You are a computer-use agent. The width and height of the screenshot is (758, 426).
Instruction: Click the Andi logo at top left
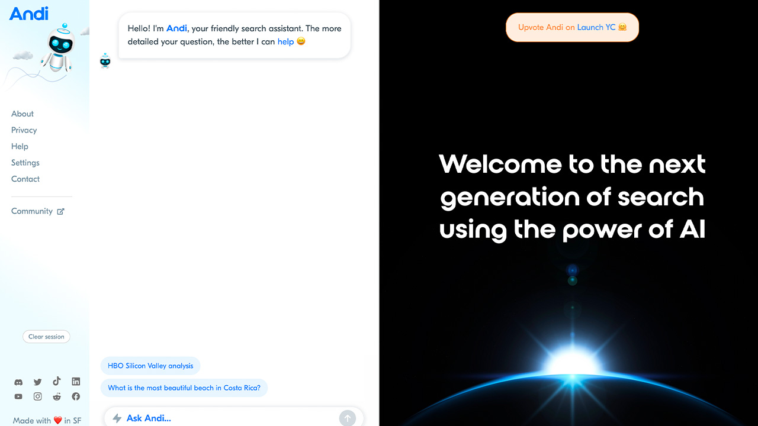click(x=28, y=13)
